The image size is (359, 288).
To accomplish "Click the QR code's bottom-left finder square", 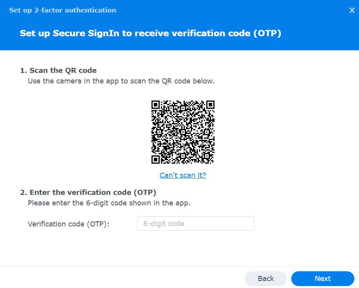I will pos(156,159).
